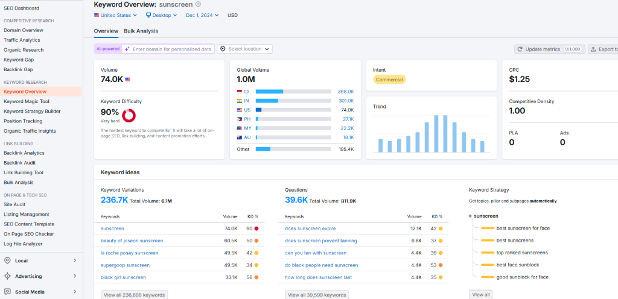Click the Social Media icon in sidebar
This screenshot has width=618, height=299.
8,292
